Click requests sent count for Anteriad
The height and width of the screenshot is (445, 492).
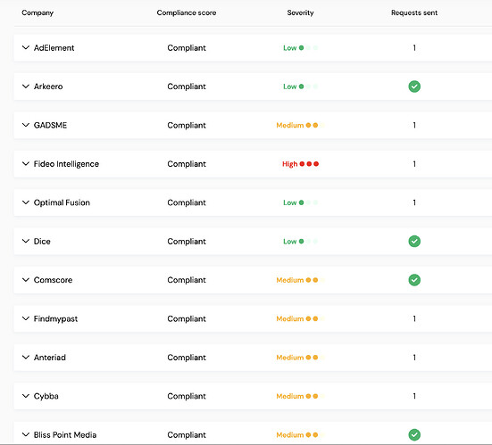[414, 358]
